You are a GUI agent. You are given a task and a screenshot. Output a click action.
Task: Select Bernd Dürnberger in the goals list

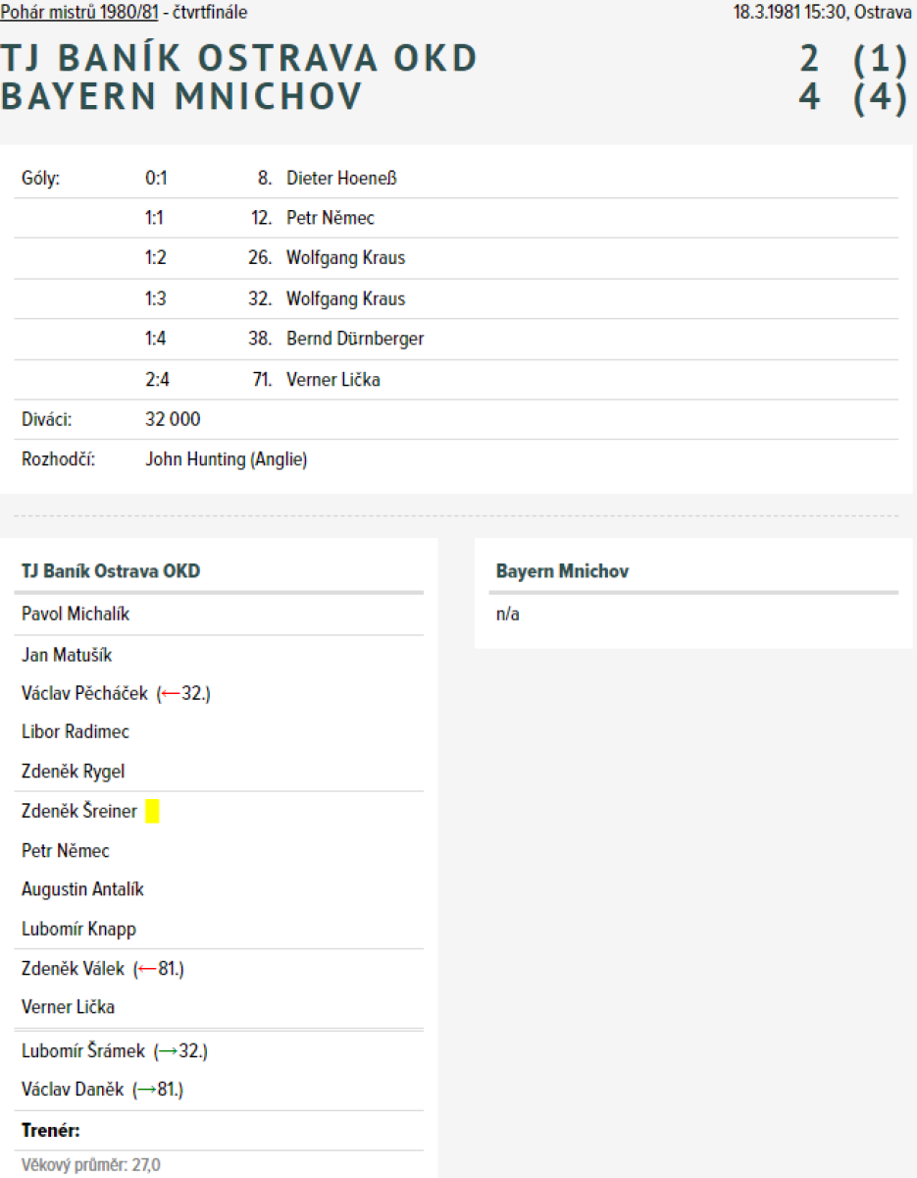(355, 339)
